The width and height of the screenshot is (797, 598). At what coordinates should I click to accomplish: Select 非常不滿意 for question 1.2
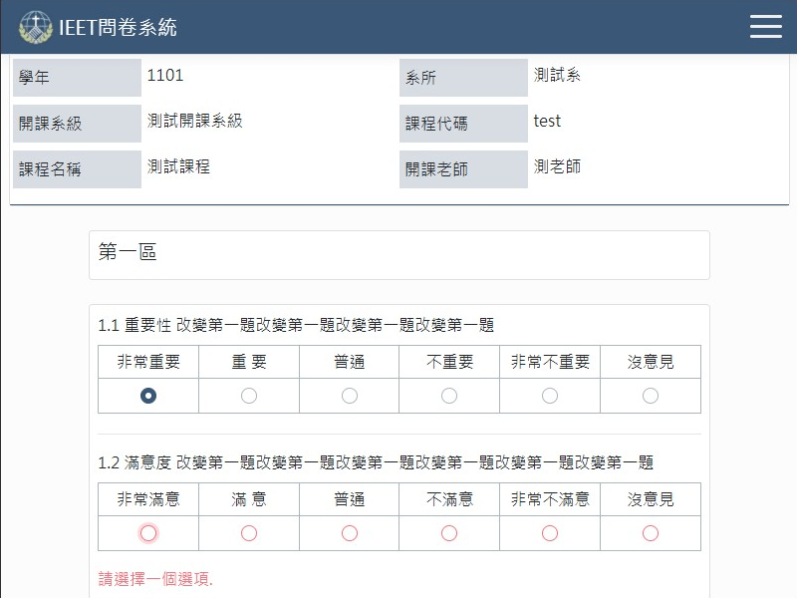tap(549, 532)
